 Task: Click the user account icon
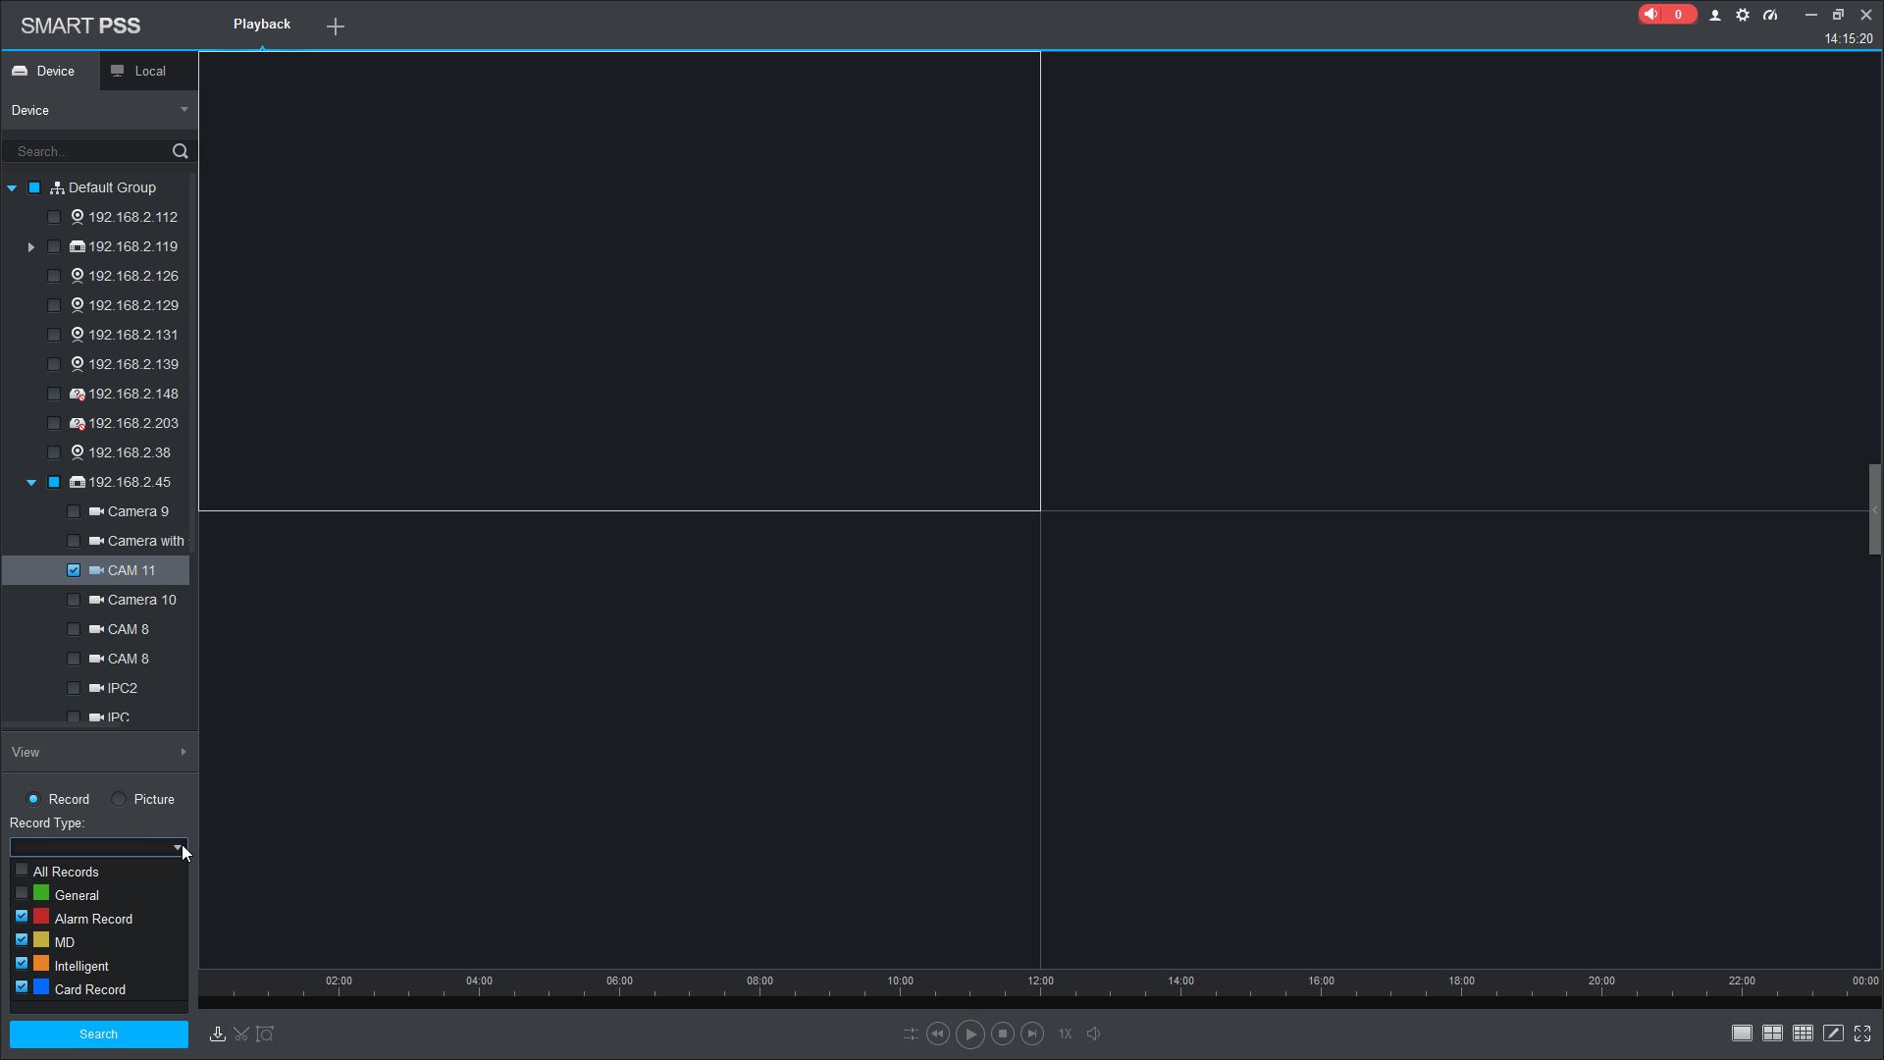pyautogui.click(x=1715, y=15)
